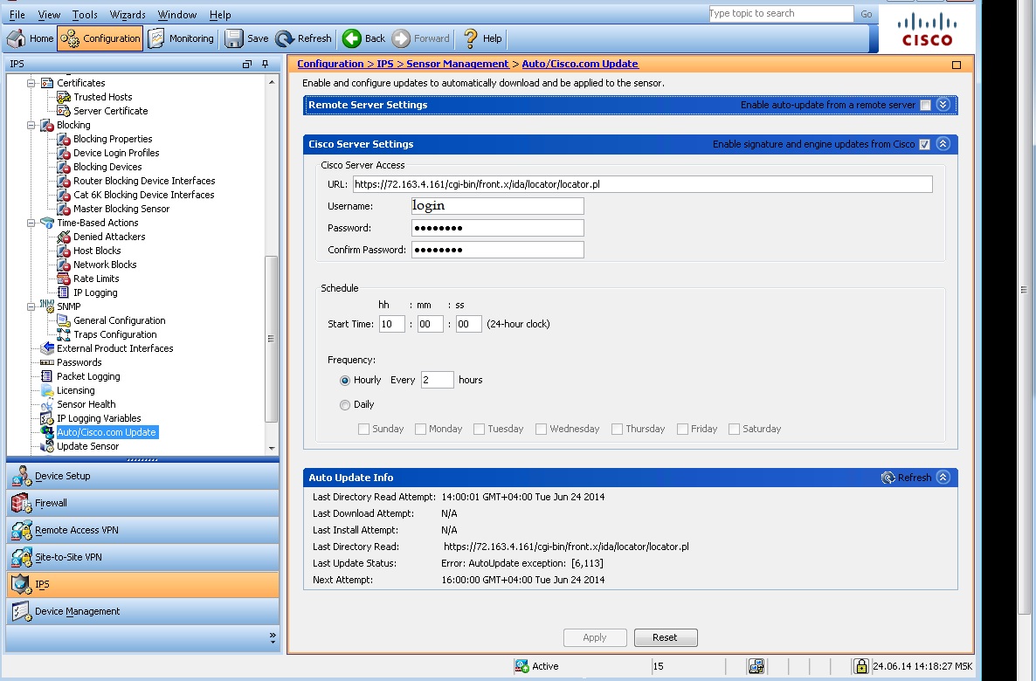The image size is (1036, 681).
Task: Click the Every hours frequency field
Action: pyautogui.click(x=438, y=380)
